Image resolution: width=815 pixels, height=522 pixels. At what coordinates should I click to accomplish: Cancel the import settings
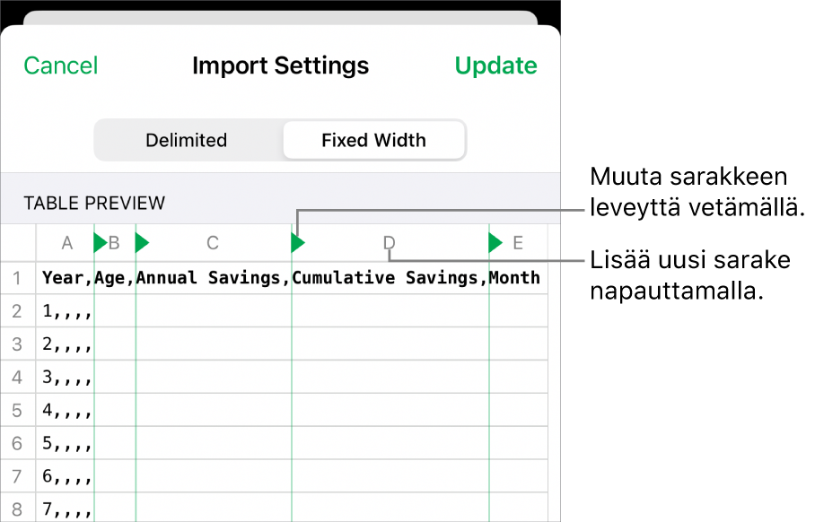61,65
